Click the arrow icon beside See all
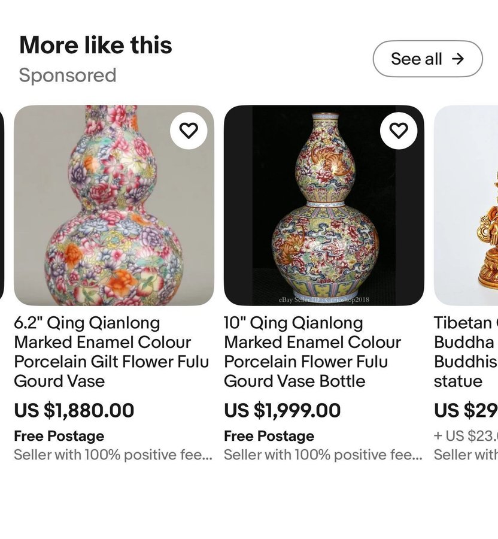Image resolution: width=498 pixels, height=539 pixels. click(x=458, y=59)
